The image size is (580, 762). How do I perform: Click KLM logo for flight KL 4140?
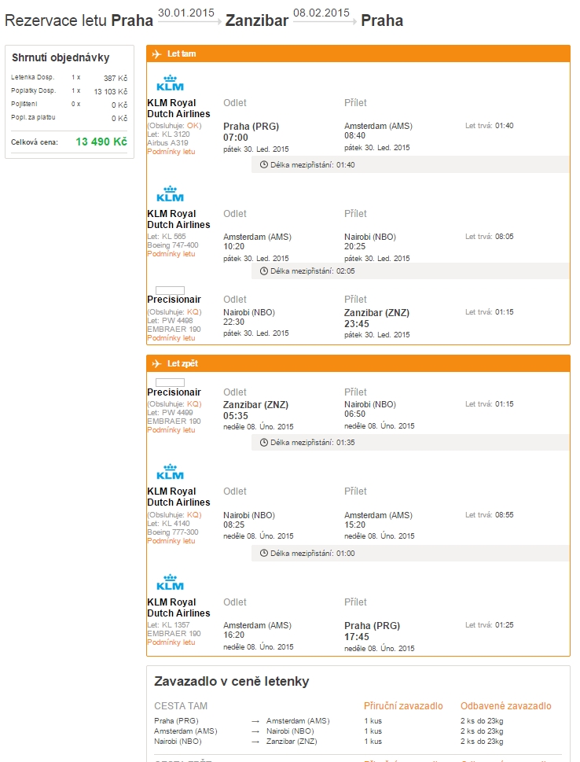pyautogui.click(x=170, y=472)
